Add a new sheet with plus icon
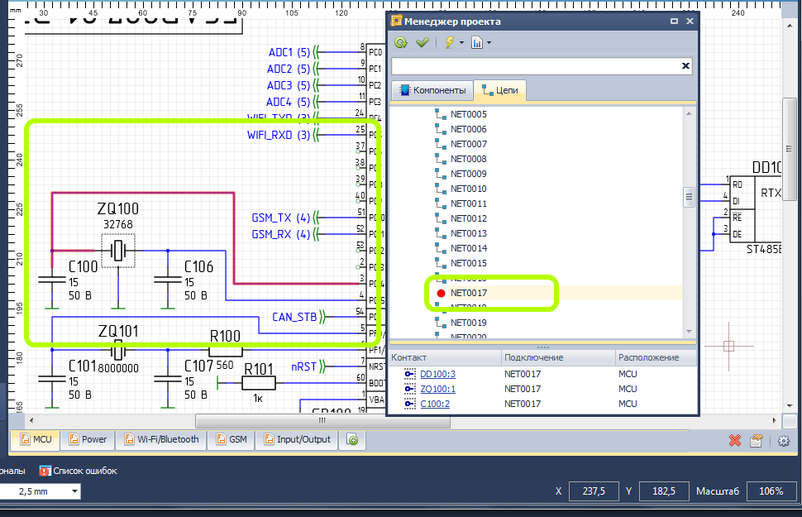Image resolution: width=802 pixels, height=517 pixels. [x=352, y=439]
